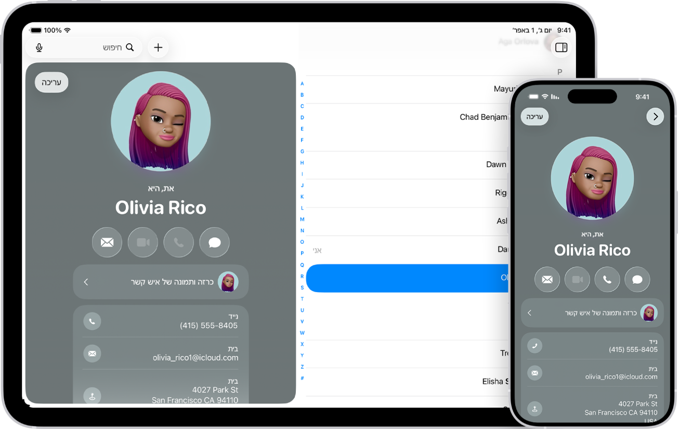This screenshot has height=429, width=679.
Task: Jump to letter B in index
Action: tap(302, 95)
